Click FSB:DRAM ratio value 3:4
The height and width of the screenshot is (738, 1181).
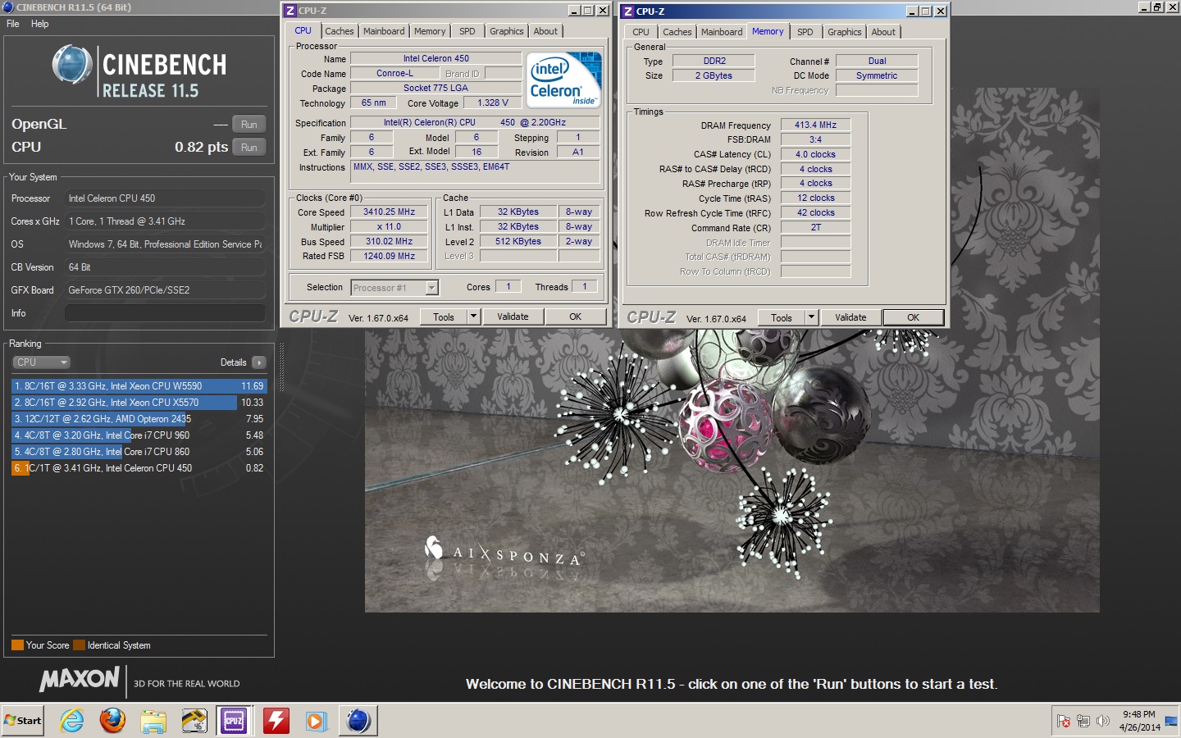[x=816, y=139]
